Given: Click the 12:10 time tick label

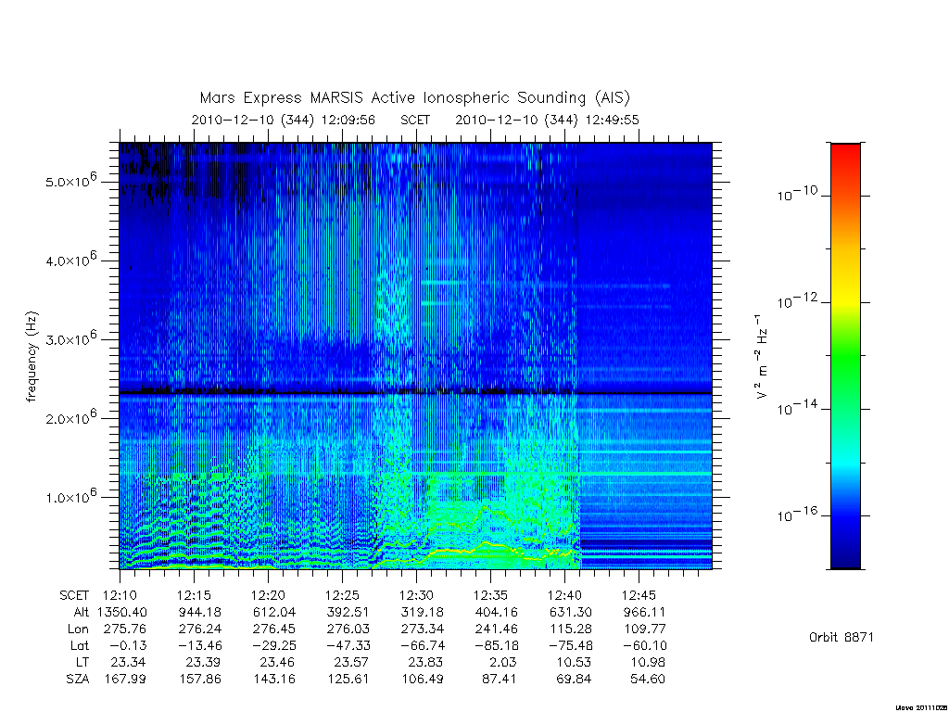Looking at the screenshot, I should (x=120, y=596).
